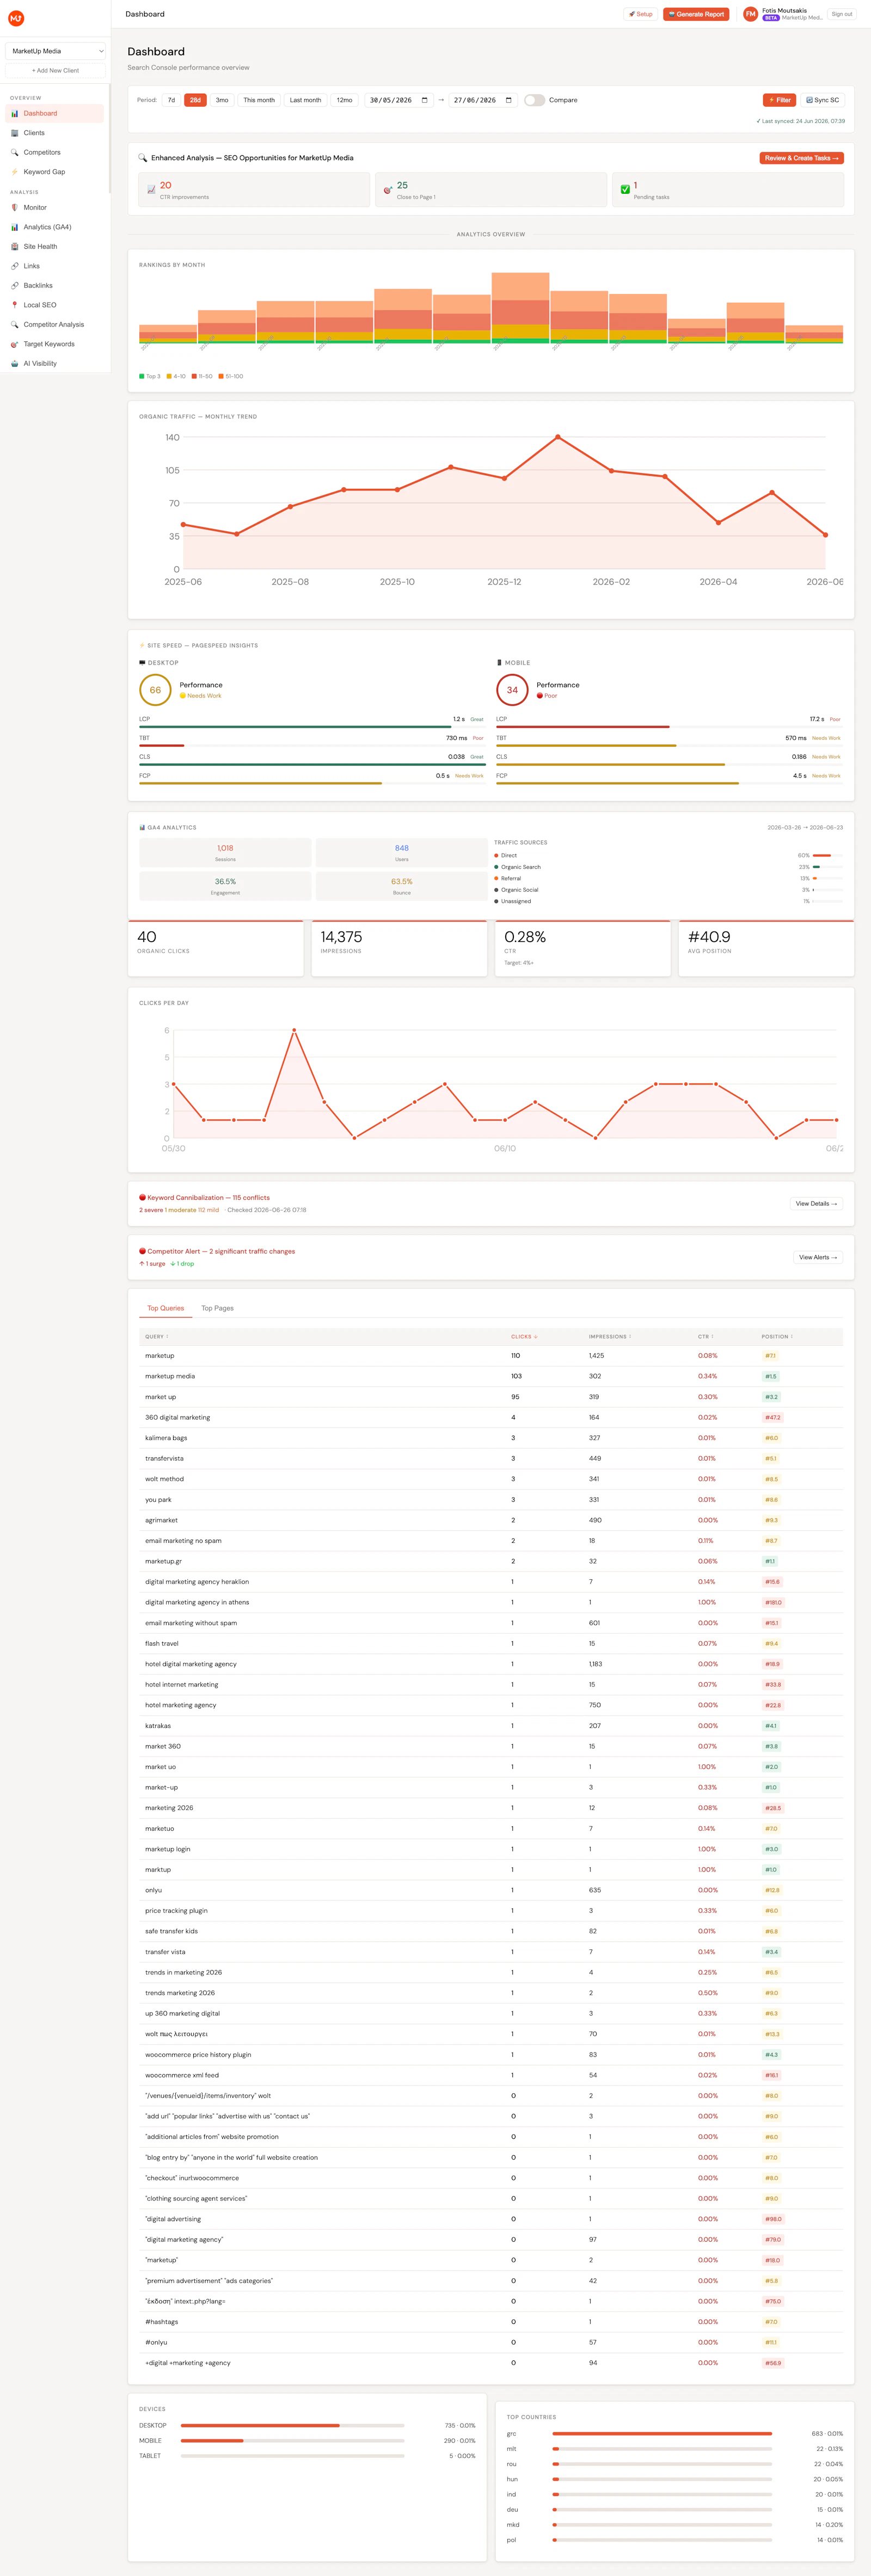Click the Site Health icon
The height and width of the screenshot is (2576, 871).
coord(15,246)
